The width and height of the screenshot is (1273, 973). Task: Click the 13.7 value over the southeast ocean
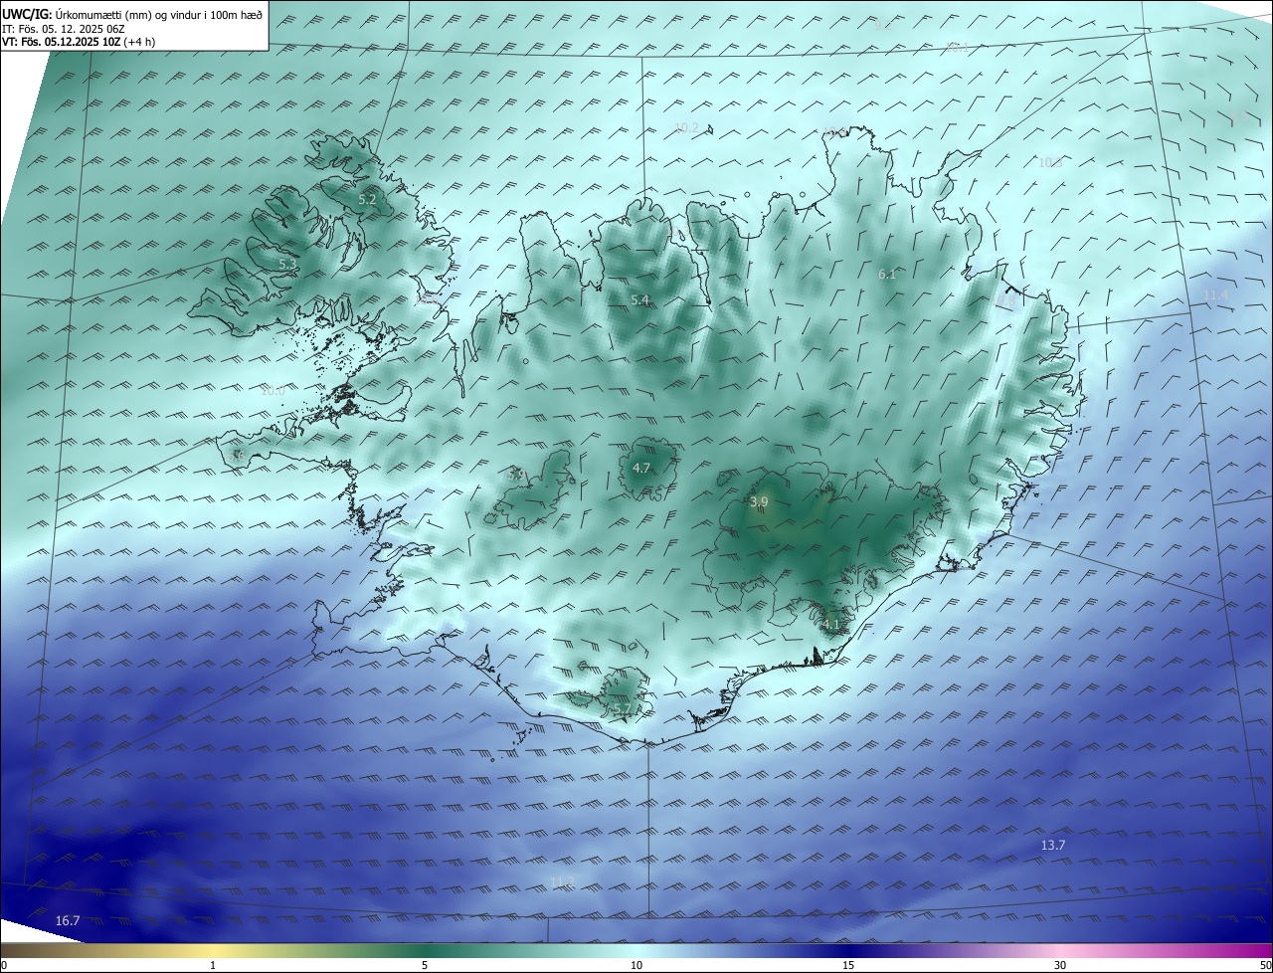[1052, 845]
